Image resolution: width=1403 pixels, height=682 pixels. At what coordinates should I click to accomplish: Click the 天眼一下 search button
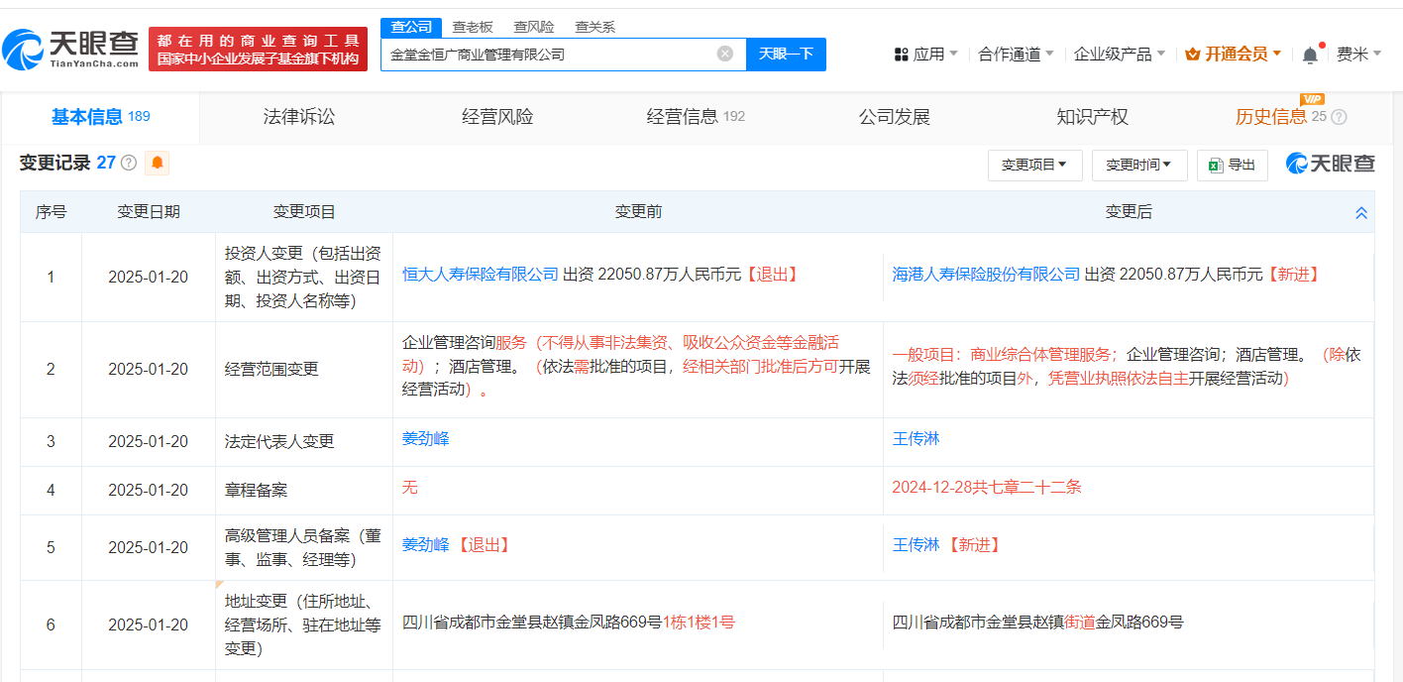(x=786, y=54)
